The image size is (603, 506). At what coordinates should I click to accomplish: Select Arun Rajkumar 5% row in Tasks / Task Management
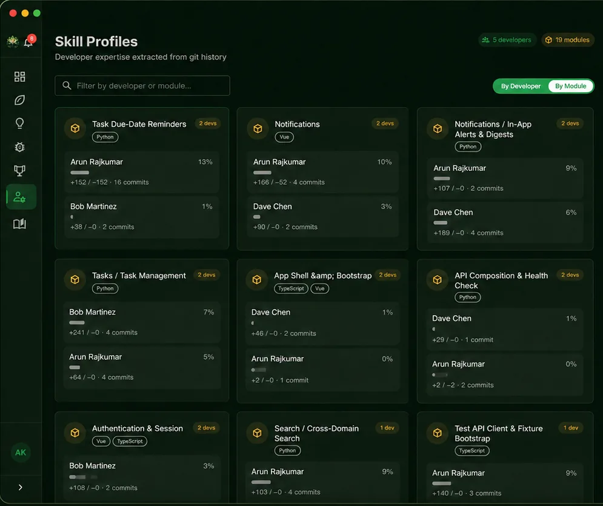tap(142, 367)
